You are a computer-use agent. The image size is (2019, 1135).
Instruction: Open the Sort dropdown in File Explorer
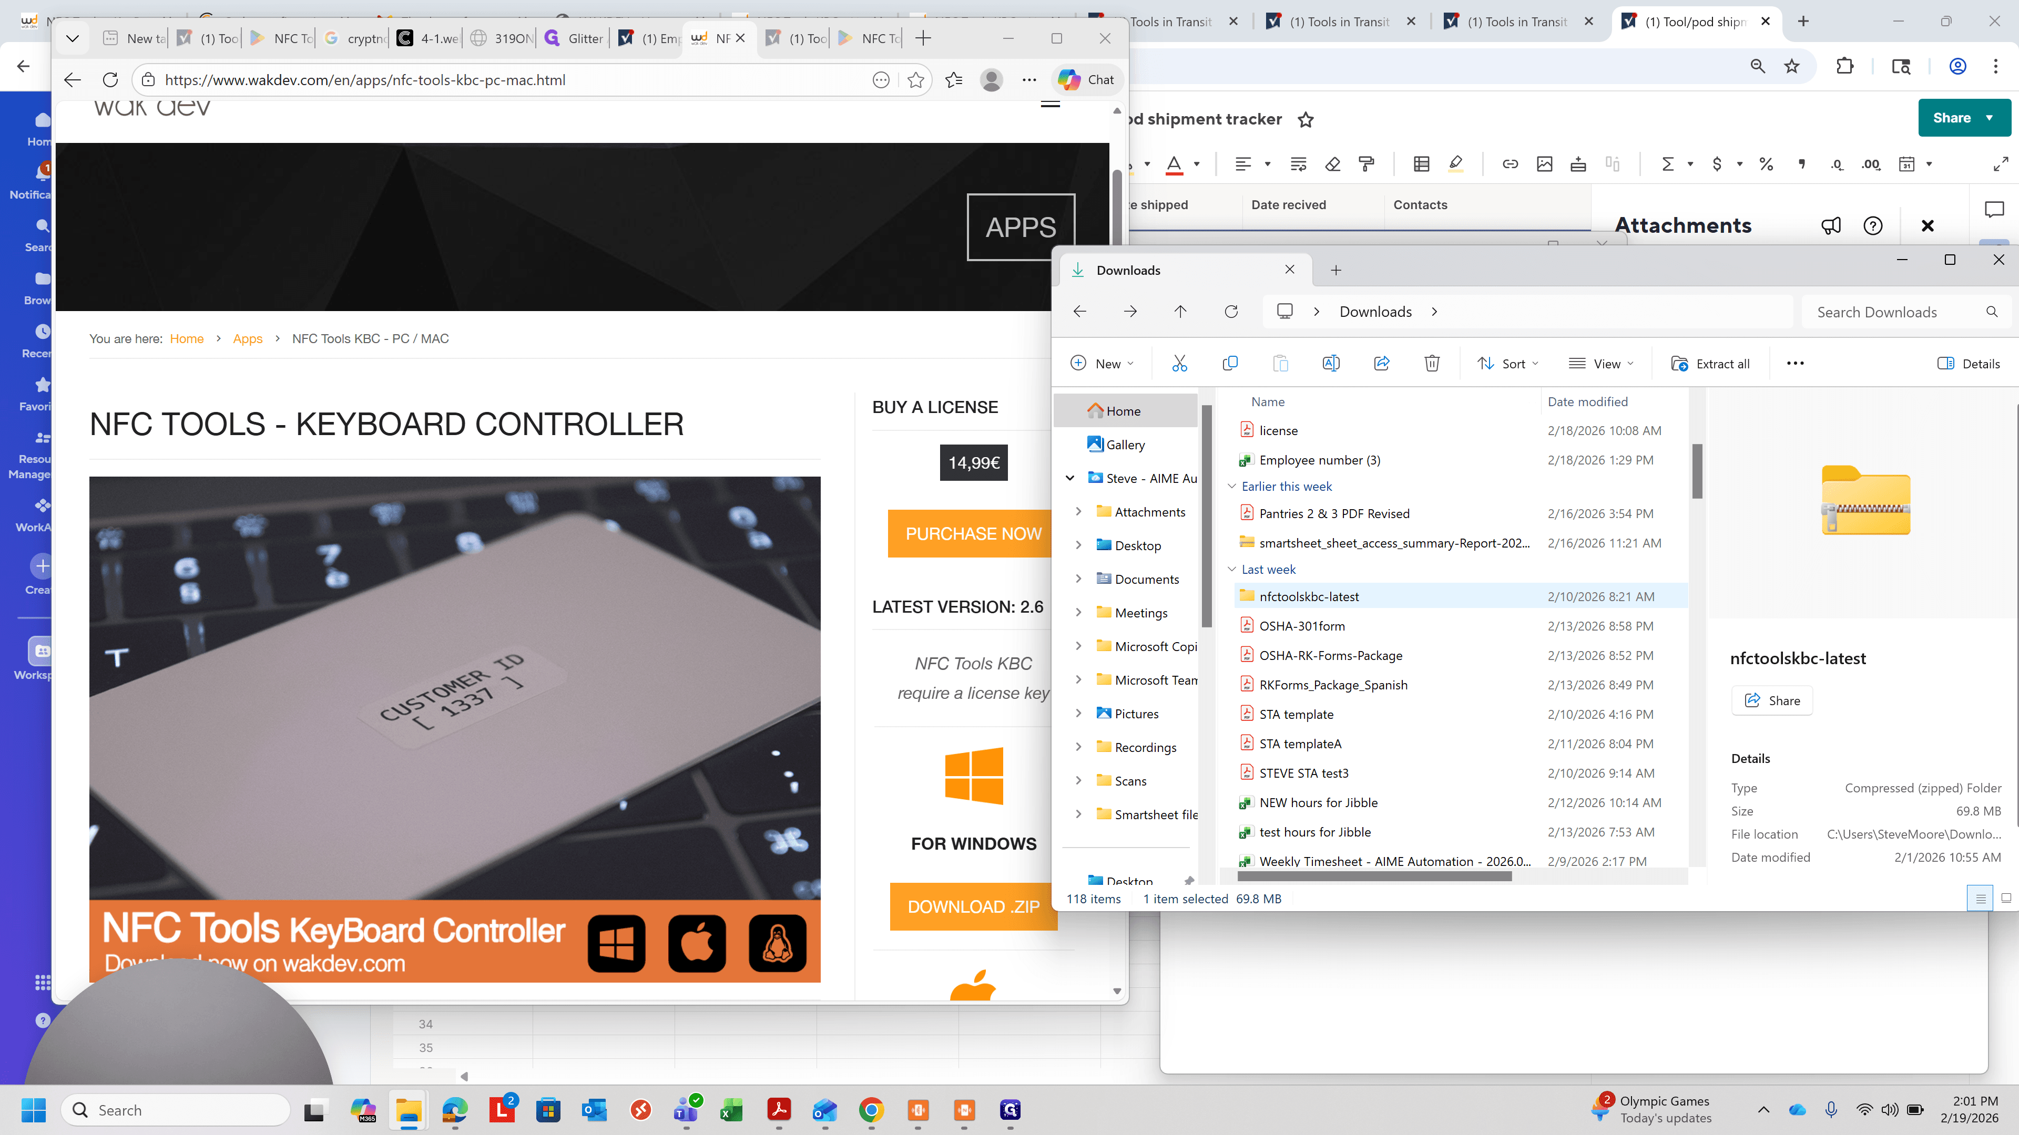pyautogui.click(x=1508, y=364)
